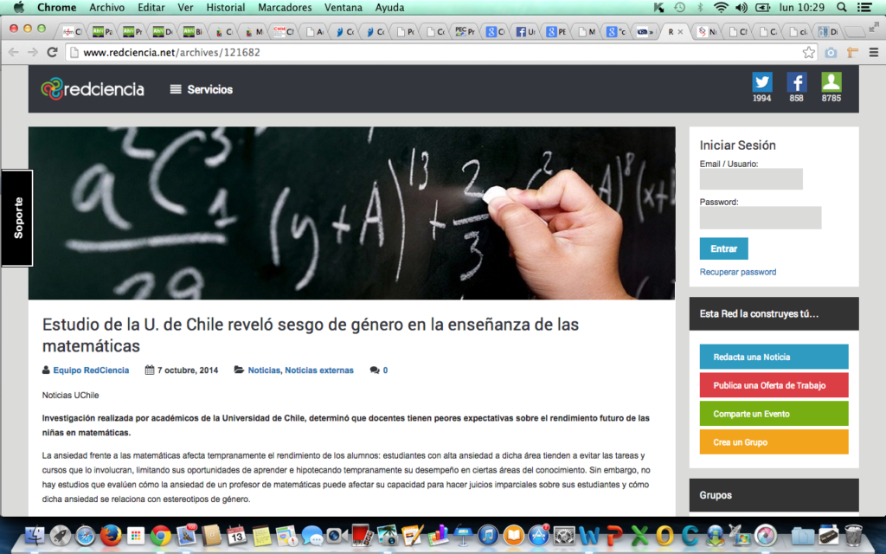Click Redacta una Noticia button
This screenshot has width=886, height=554.
[x=774, y=357]
